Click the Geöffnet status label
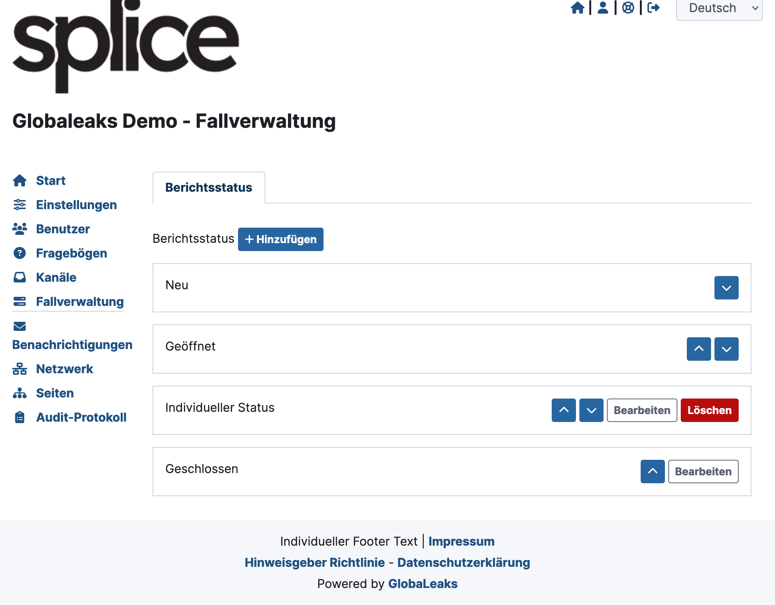775x605 pixels. pyautogui.click(x=190, y=346)
